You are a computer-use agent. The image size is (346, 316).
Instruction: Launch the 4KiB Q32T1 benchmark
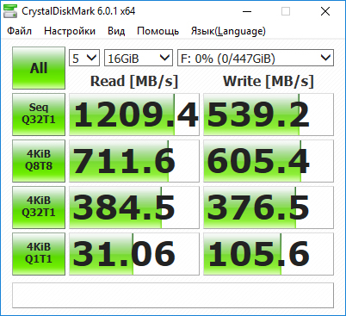[x=39, y=208]
